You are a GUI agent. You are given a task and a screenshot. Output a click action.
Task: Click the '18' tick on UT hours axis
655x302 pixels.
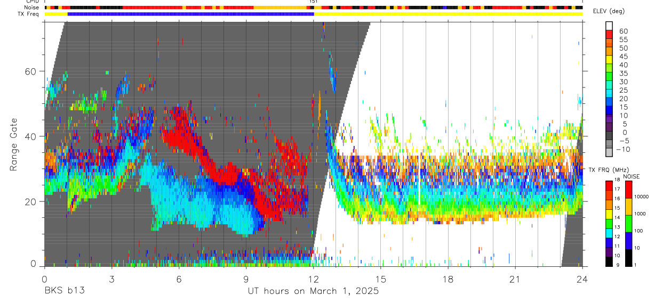[x=448, y=279]
